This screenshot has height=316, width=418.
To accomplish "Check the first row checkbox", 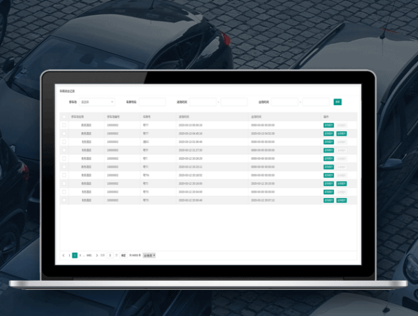I will 64,126.
